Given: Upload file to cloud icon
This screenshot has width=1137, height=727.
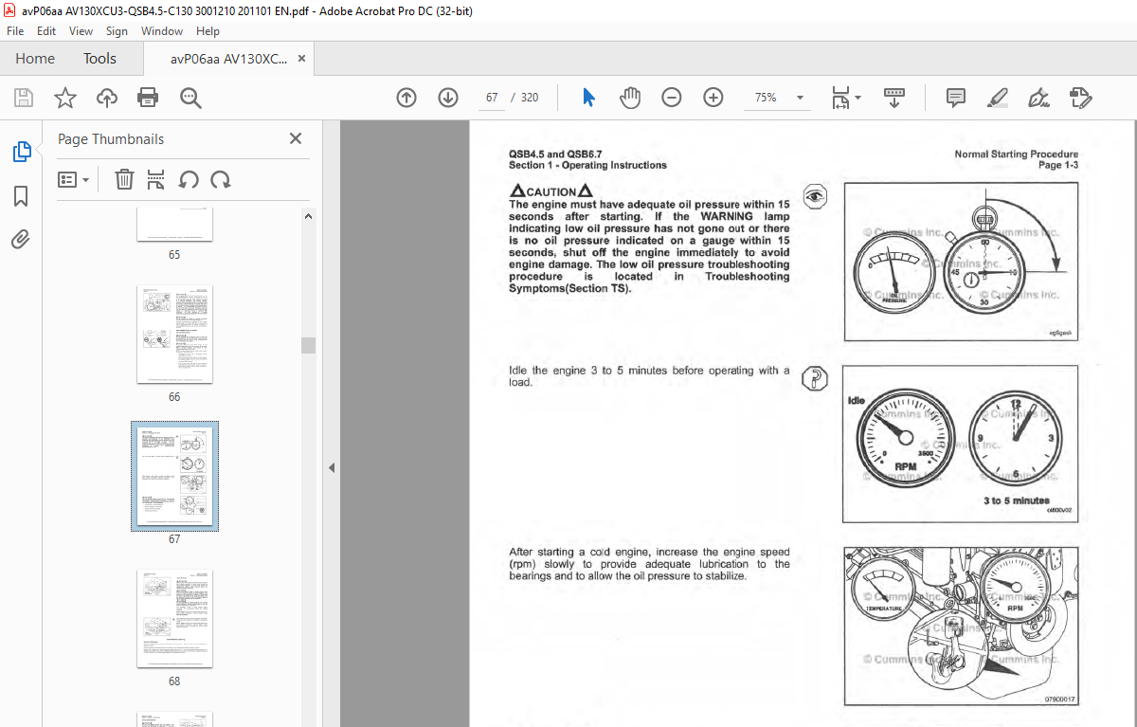Looking at the screenshot, I should coord(106,98).
